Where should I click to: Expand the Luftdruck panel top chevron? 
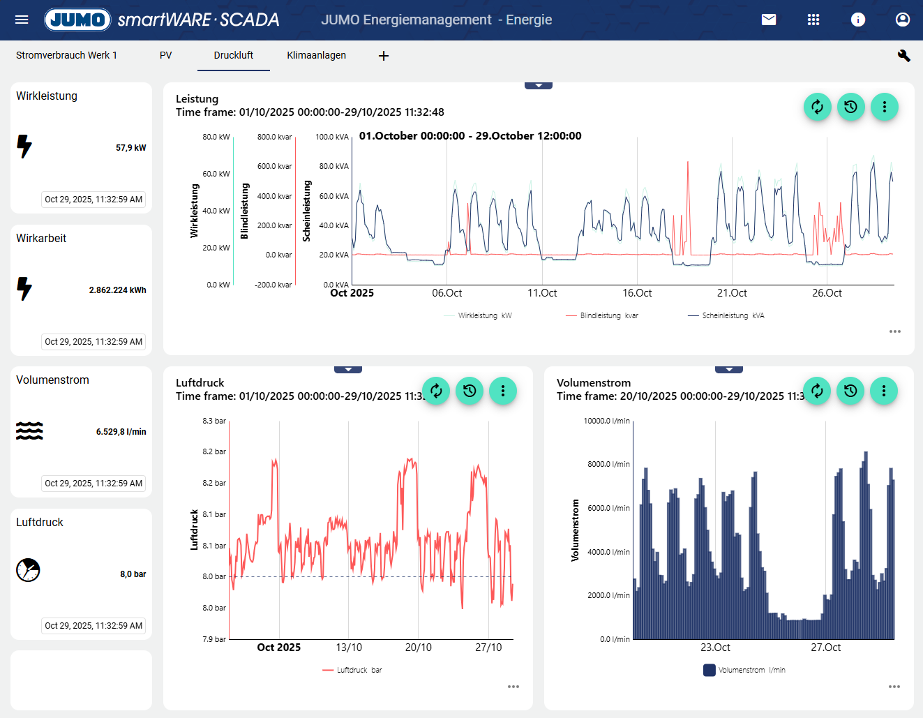[x=348, y=370]
